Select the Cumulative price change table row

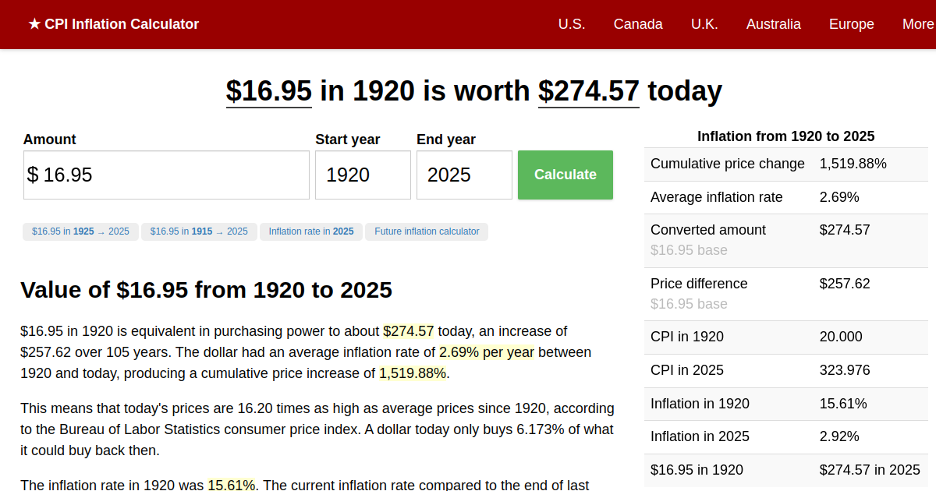(x=786, y=164)
